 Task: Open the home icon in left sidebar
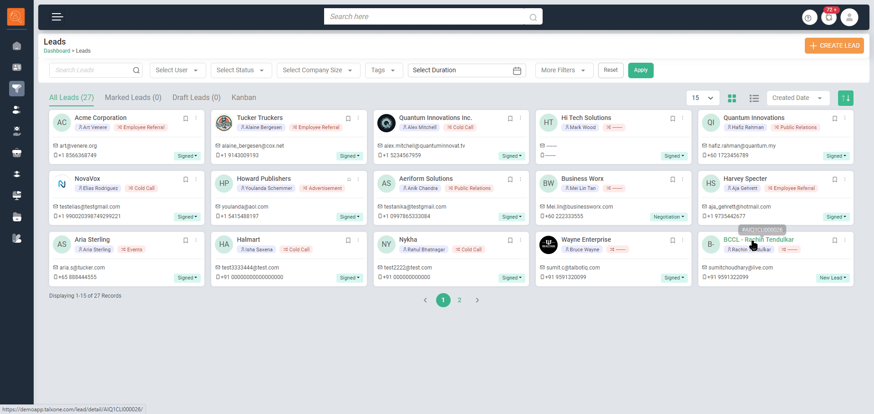coord(17,46)
